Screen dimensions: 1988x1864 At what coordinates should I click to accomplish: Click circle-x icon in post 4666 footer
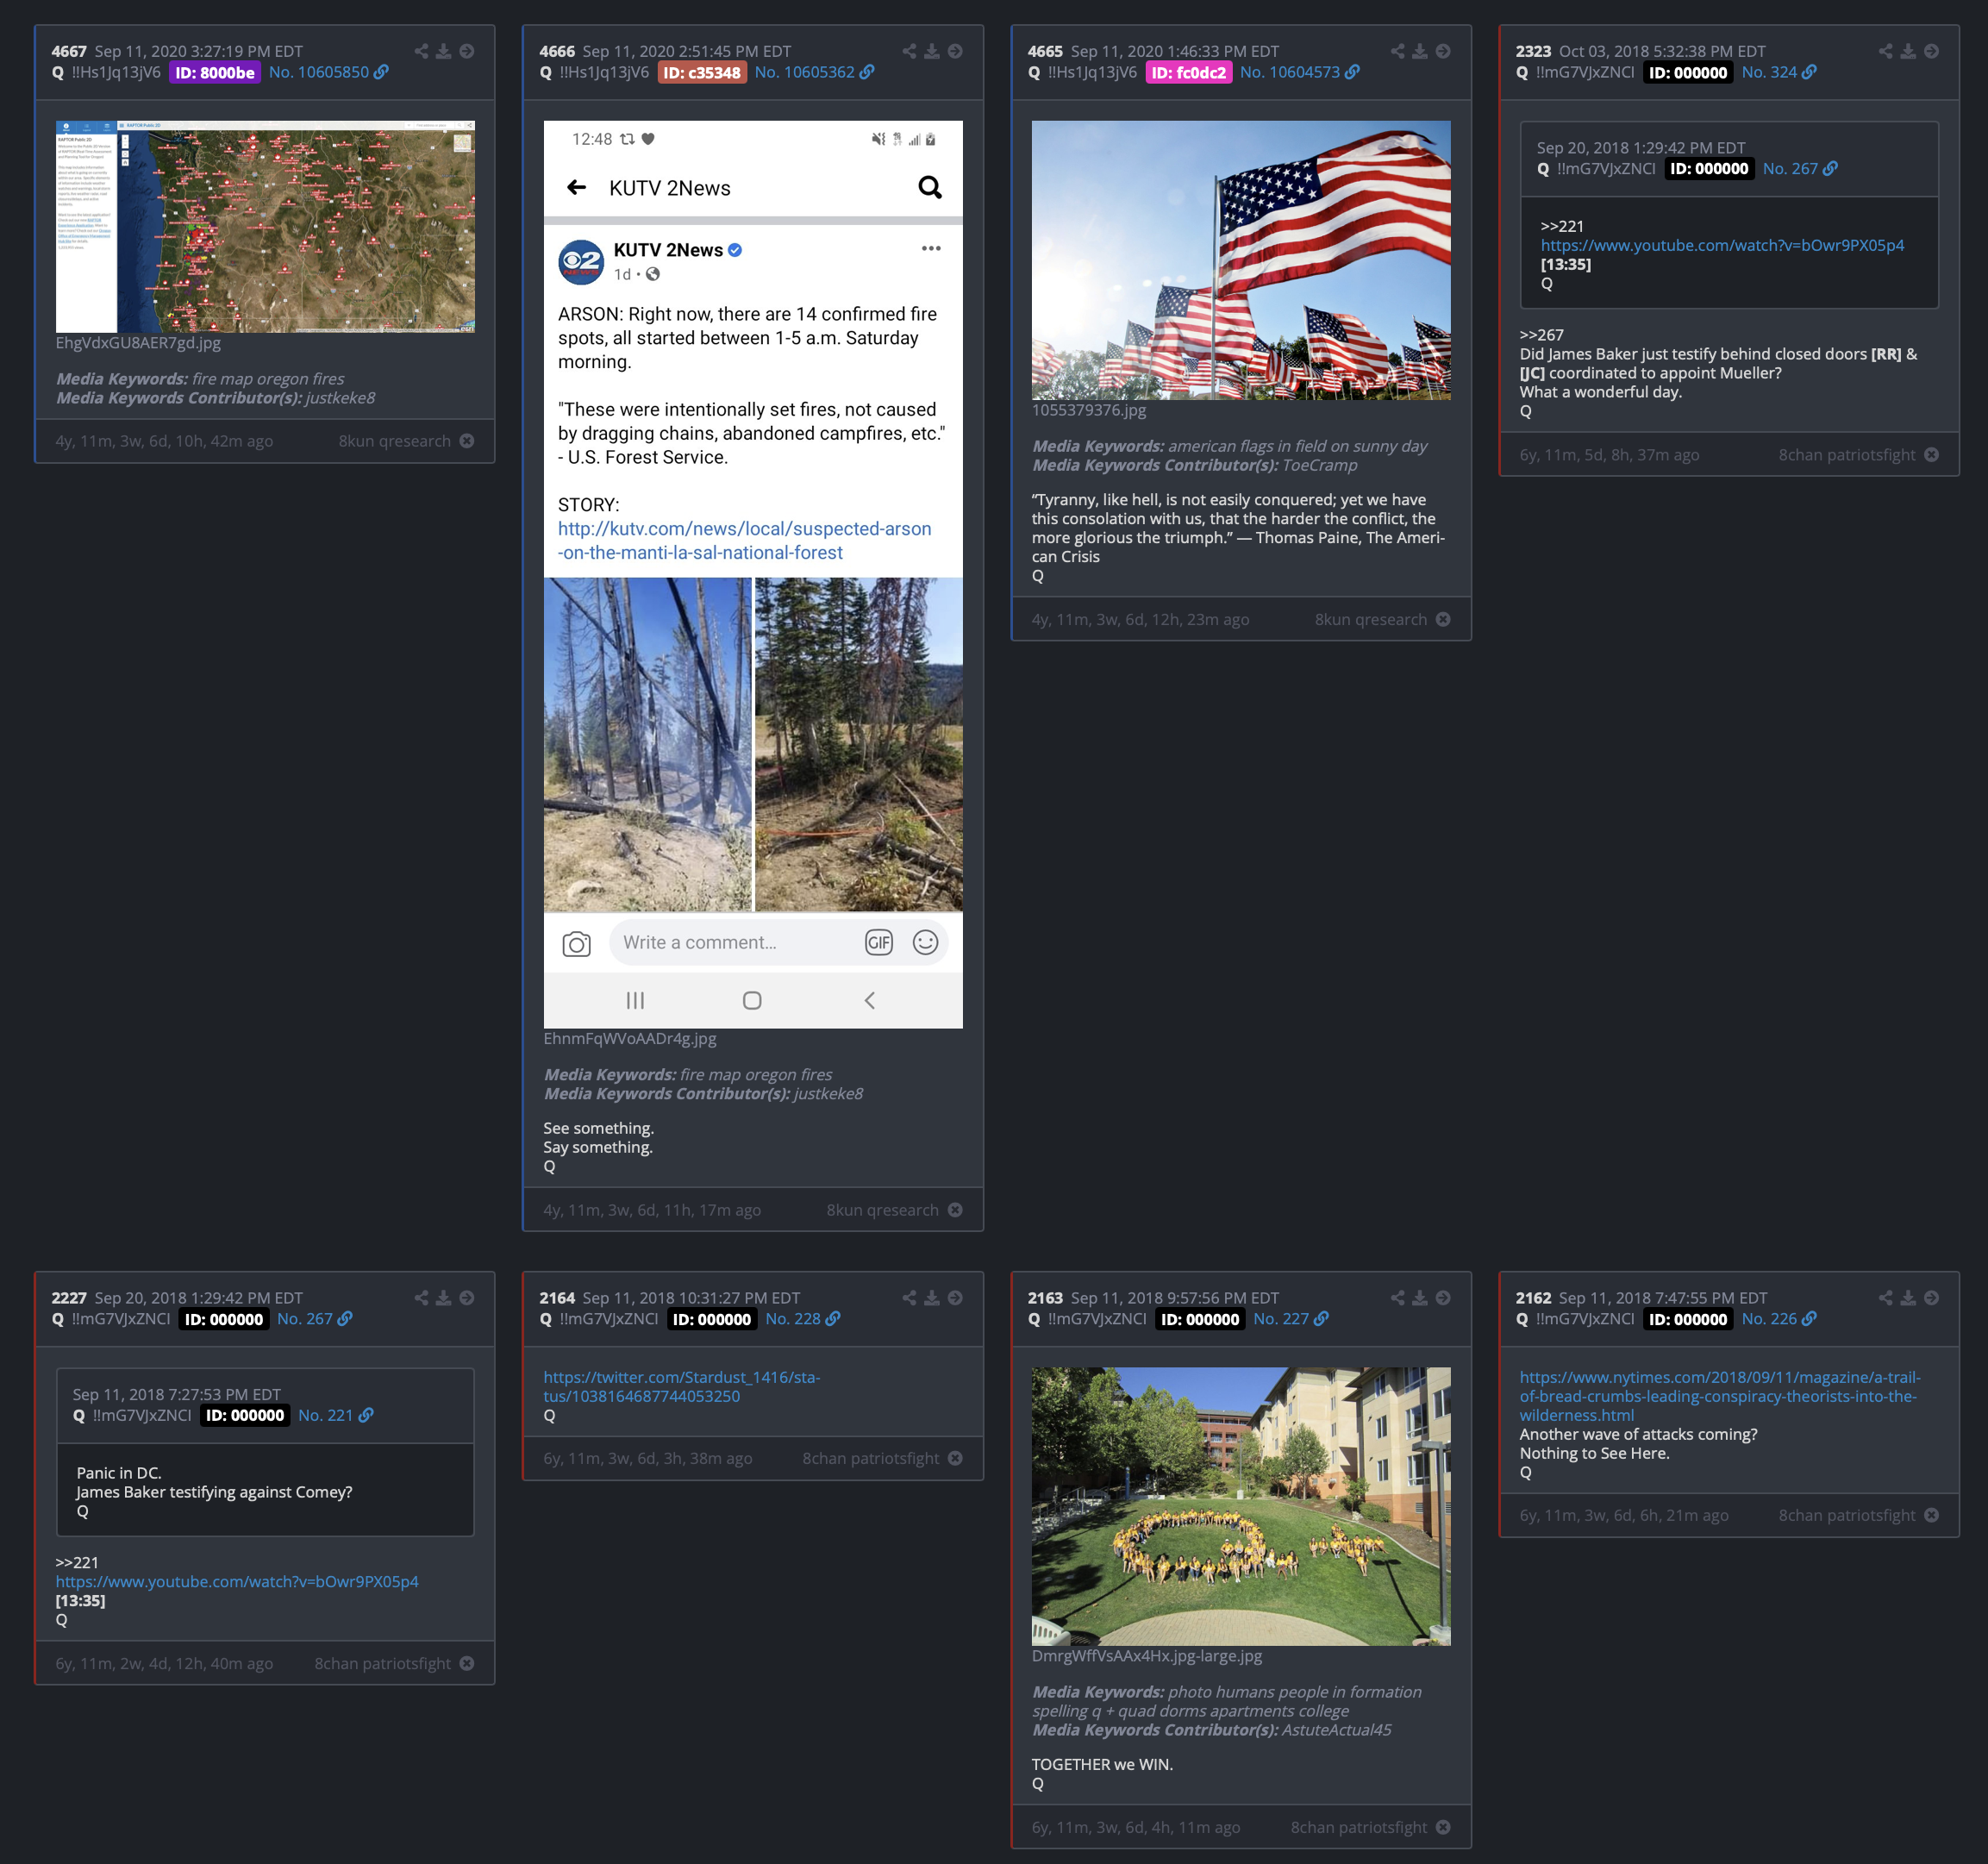pos(955,1210)
